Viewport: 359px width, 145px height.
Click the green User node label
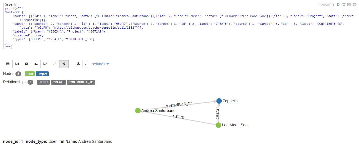[x=30, y=74]
